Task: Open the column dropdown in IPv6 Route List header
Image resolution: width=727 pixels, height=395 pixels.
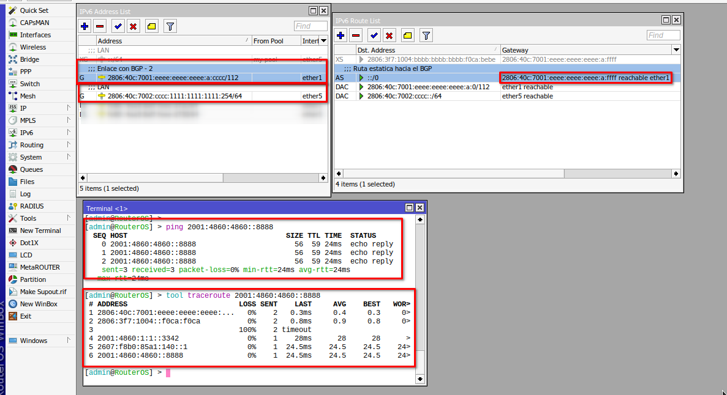Action: coord(676,50)
